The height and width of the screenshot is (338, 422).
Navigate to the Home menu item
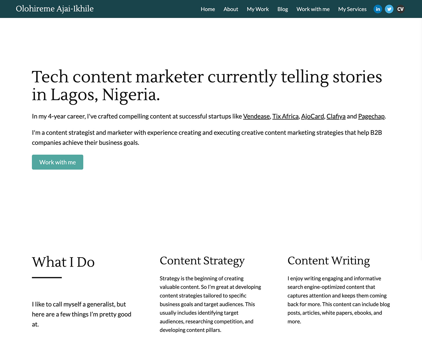[x=208, y=9]
